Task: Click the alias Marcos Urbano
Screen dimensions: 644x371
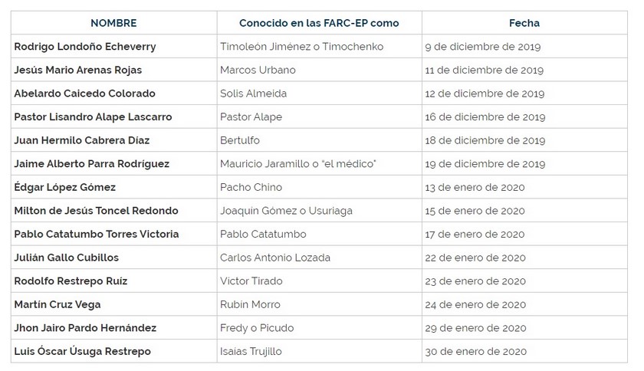Action: click(x=258, y=71)
